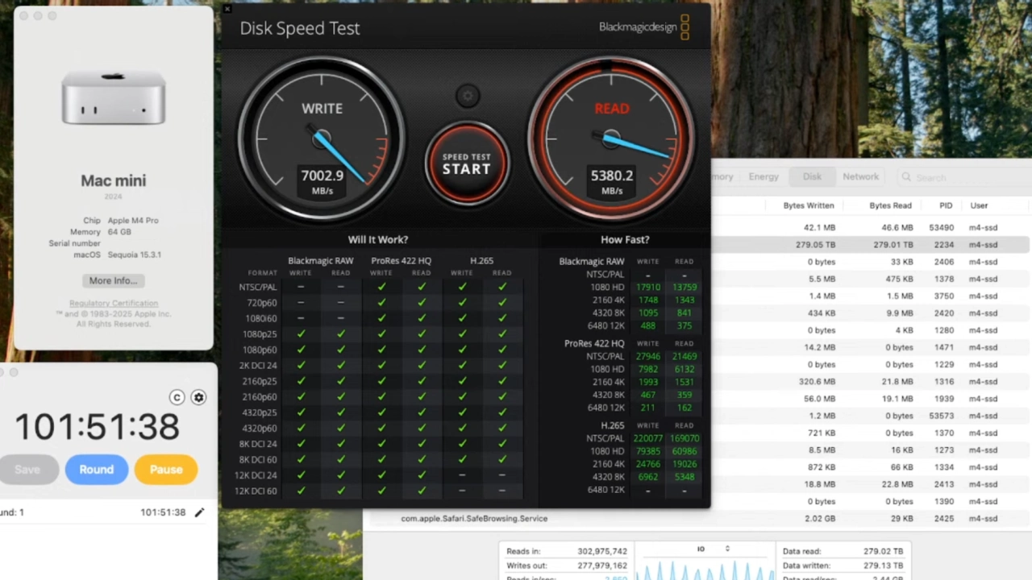Click the Mac mini picture
Viewport: 1032px width, 580px height.
click(x=114, y=97)
